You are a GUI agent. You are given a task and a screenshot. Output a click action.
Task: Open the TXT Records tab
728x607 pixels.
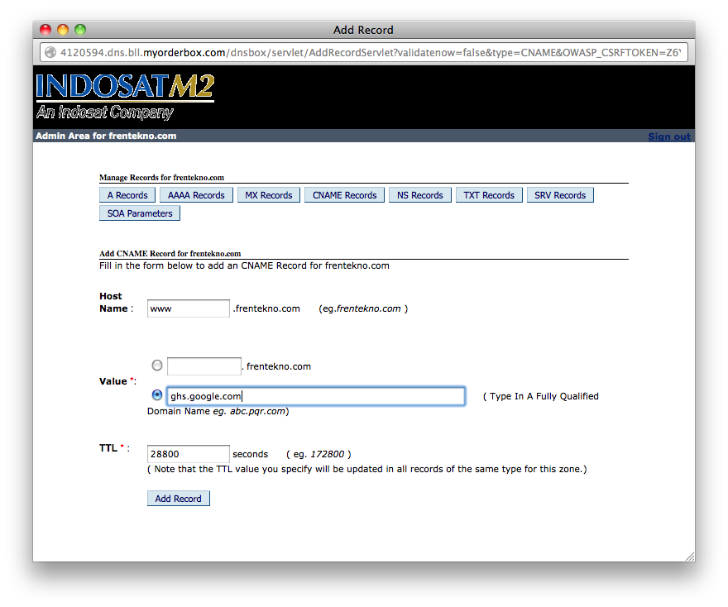[489, 195]
